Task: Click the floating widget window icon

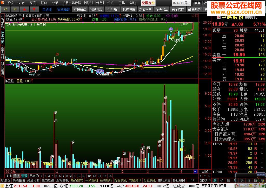Action: [263, 175]
